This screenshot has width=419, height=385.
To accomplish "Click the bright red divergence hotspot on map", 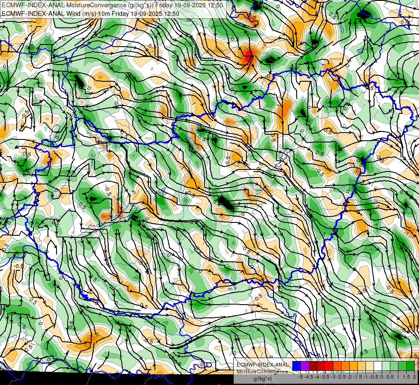I will 248,56.
